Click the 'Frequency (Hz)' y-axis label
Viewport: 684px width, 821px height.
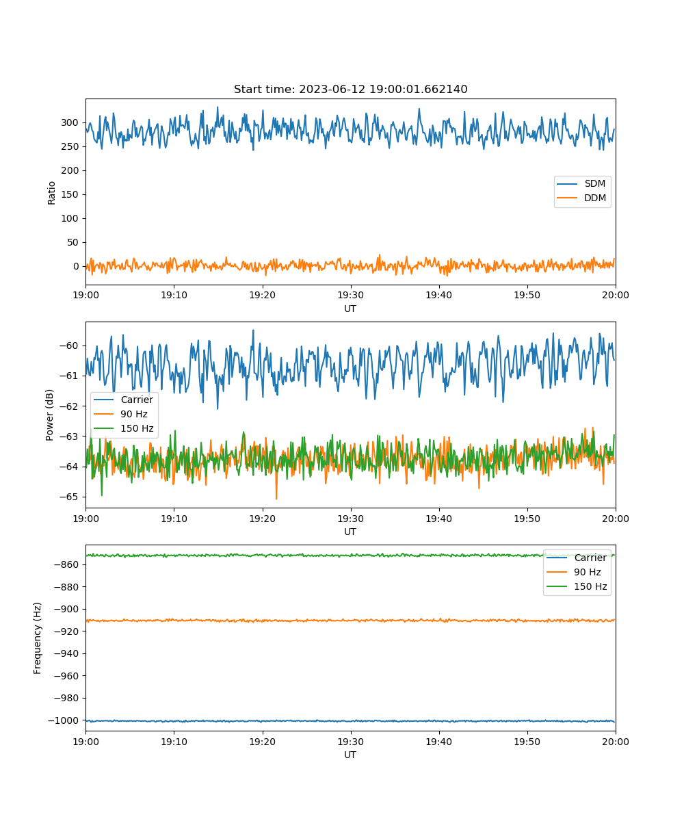pyautogui.click(x=38, y=638)
